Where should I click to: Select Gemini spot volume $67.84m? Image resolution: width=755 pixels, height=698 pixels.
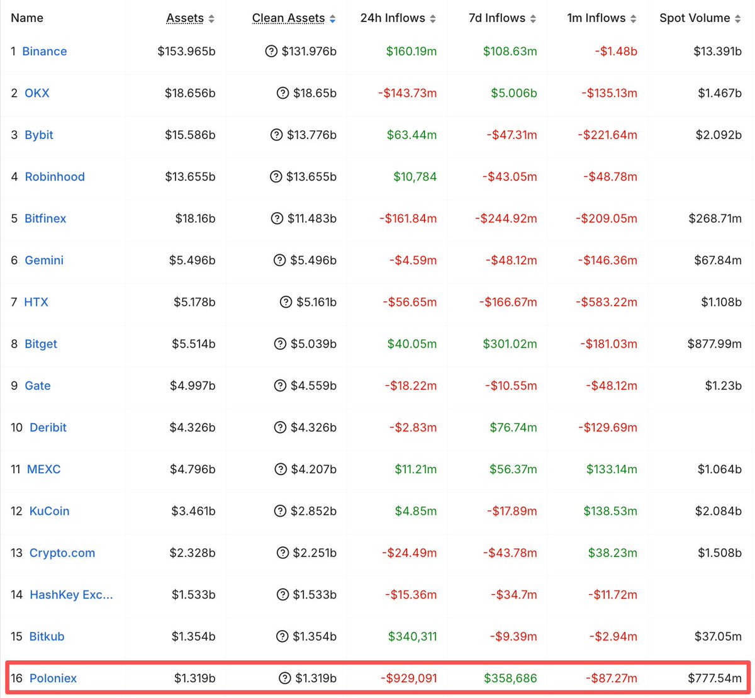point(718,260)
